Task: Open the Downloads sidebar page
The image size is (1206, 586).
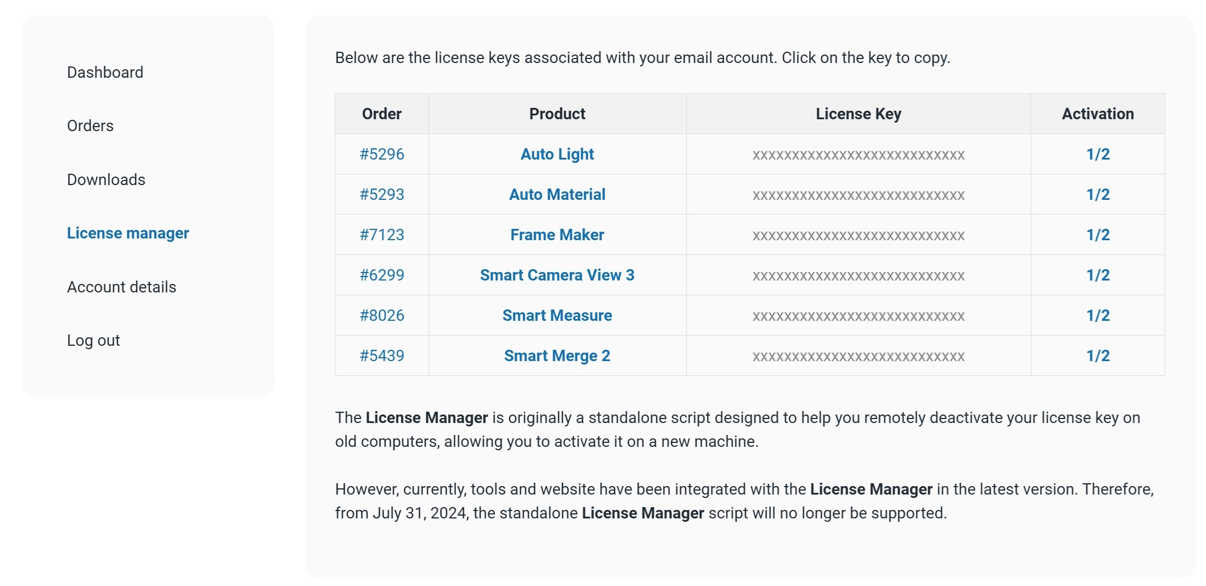Action: [106, 179]
